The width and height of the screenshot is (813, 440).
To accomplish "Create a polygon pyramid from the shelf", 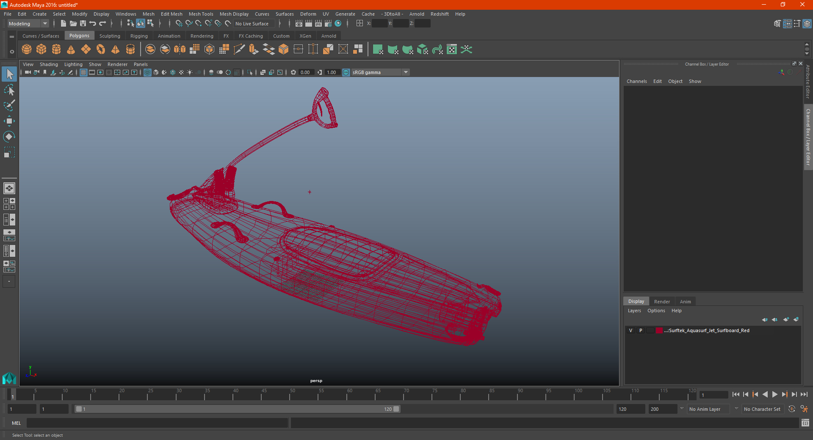I will pyautogui.click(x=116, y=49).
